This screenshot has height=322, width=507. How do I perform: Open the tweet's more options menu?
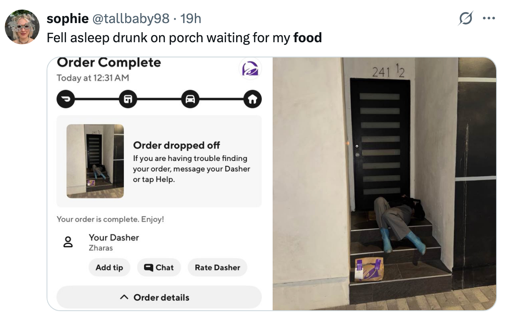[x=489, y=18]
